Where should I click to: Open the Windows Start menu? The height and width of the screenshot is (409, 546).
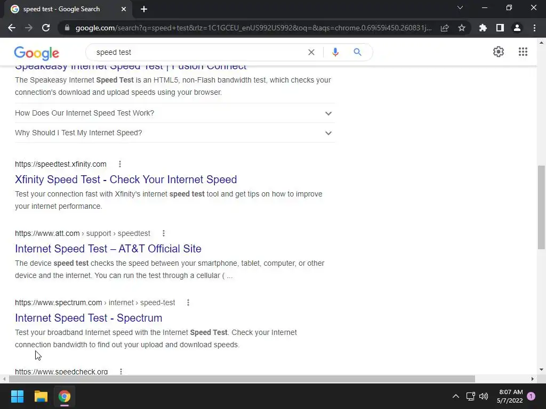click(17, 396)
